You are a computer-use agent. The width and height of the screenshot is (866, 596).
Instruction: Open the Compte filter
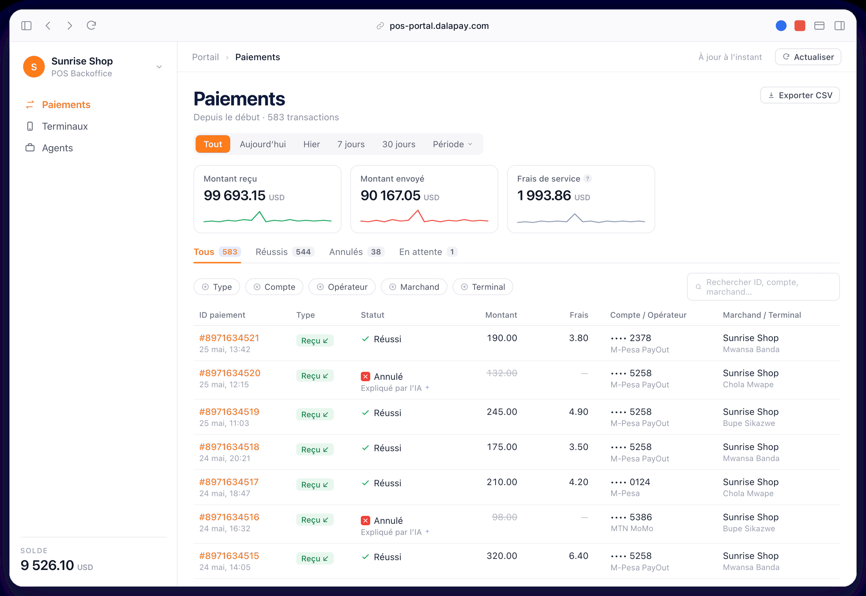[x=275, y=287]
